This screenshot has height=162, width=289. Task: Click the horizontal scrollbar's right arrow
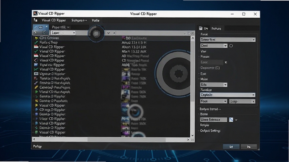pos(188,140)
